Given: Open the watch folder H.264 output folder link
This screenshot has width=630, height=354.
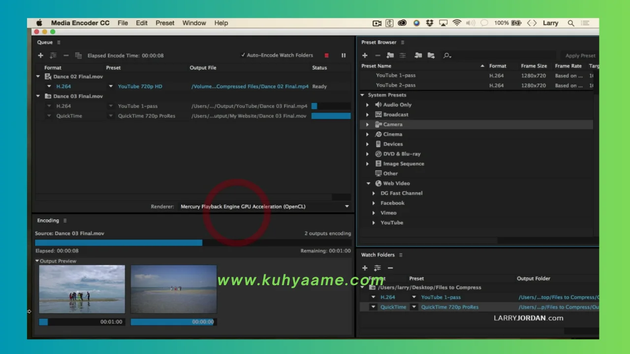Looking at the screenshot, I should click(x=559, y=297).
